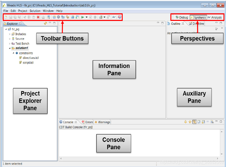The height and width of the screenshot is (167, 226).
Task: Open the Edit menu
Action: 13,11
